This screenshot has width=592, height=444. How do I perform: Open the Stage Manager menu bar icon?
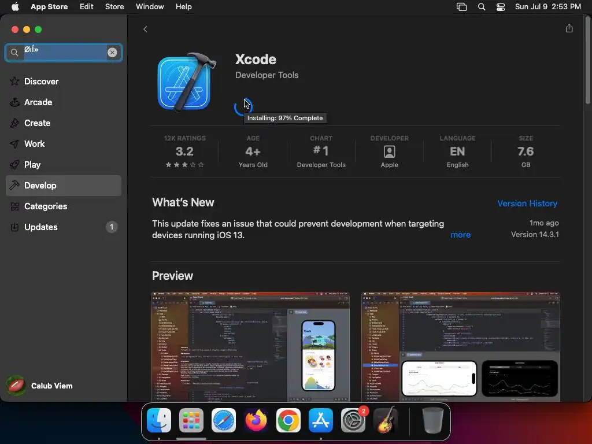461,7
